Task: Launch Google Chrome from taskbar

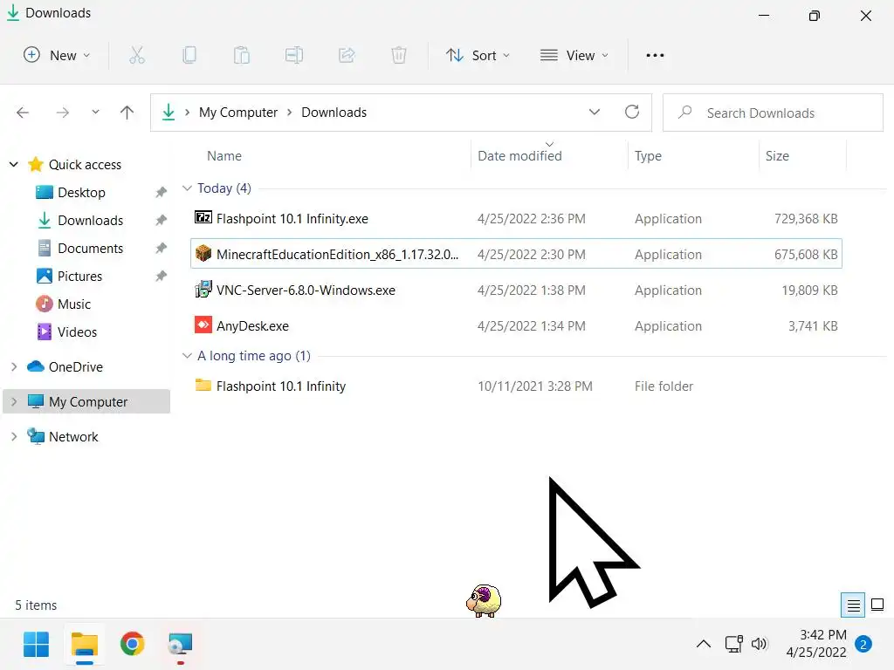Action: (x=133, y=645)
